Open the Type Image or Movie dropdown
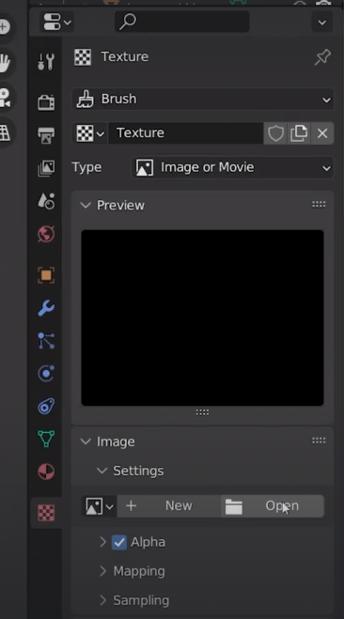The image size is (344, 619). click(x=233, y=167)
